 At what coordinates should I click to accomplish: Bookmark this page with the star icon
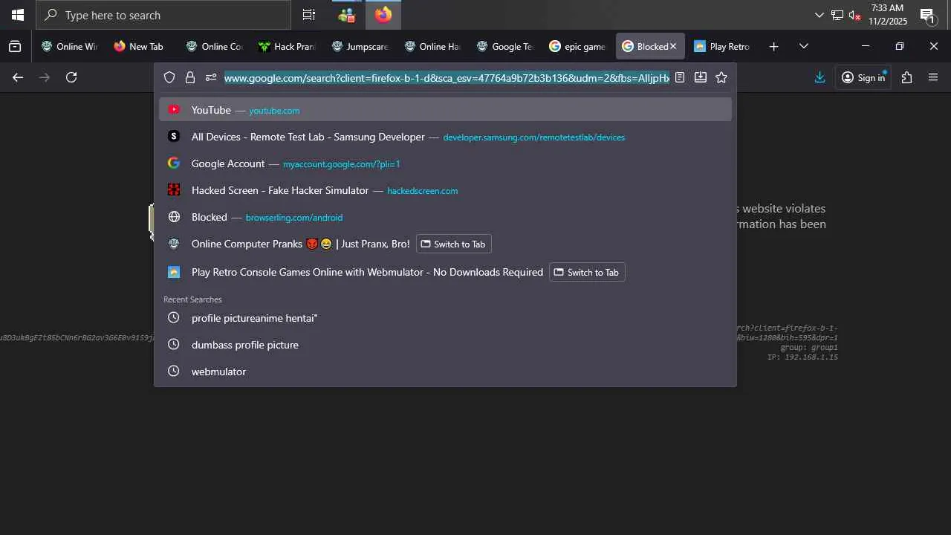tap(721, 77)
